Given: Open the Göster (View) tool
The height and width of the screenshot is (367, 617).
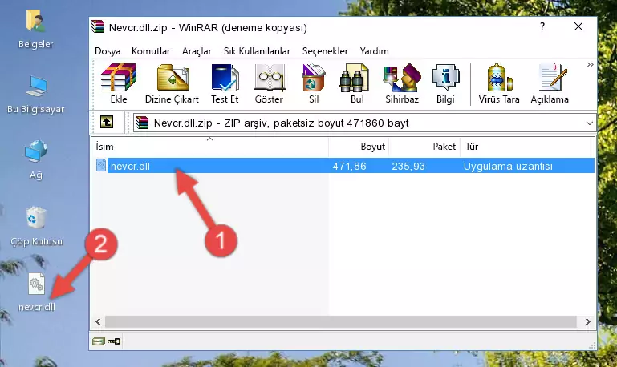Looking at the screenshot, I should [269, 83].
